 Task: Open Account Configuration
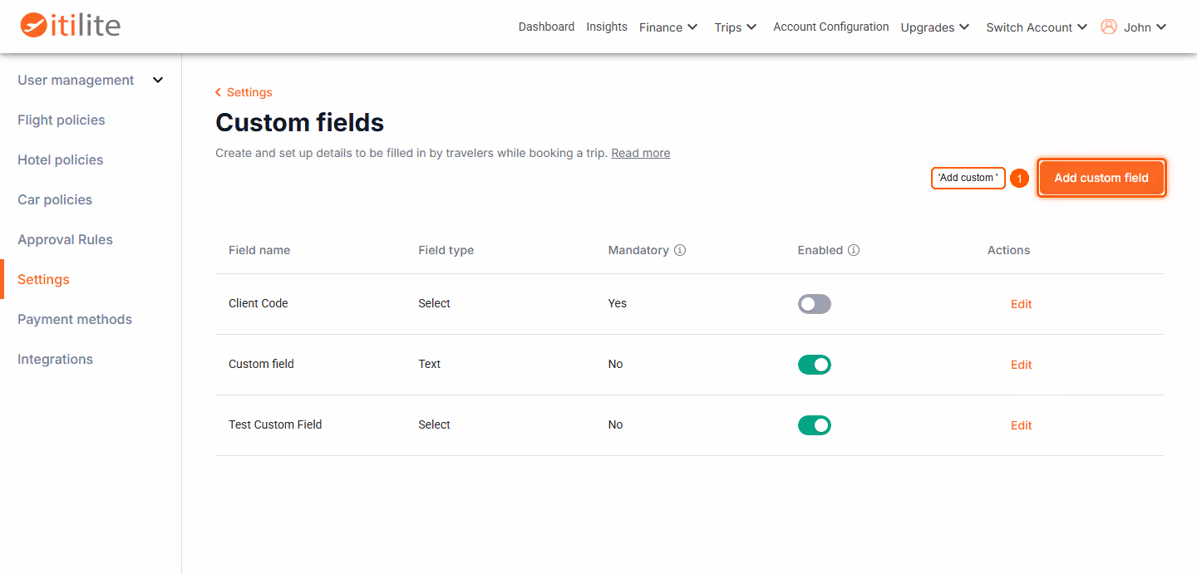pos(831,27)
